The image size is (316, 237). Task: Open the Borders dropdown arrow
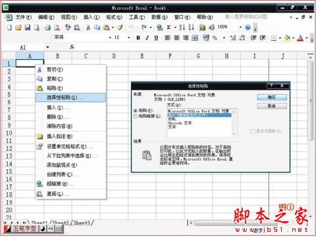point(280,38)
